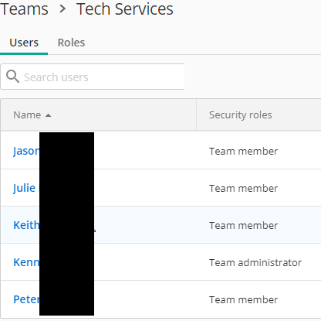Select the Users tab

click(x=24, y=43)
